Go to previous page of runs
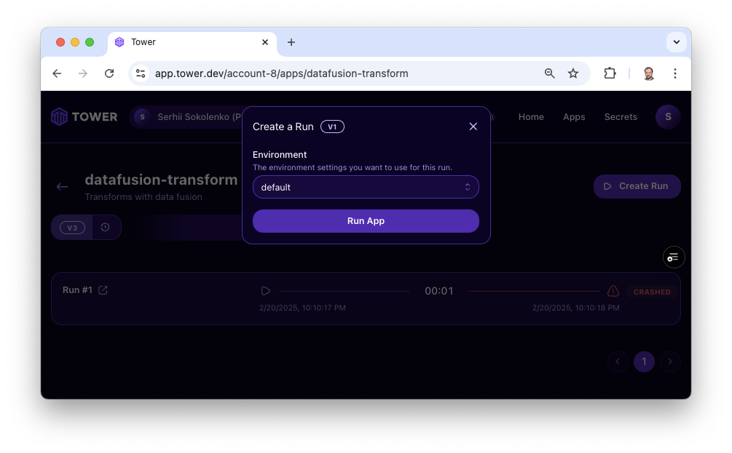This screenshot has height=453, width=732. (618, 361)
